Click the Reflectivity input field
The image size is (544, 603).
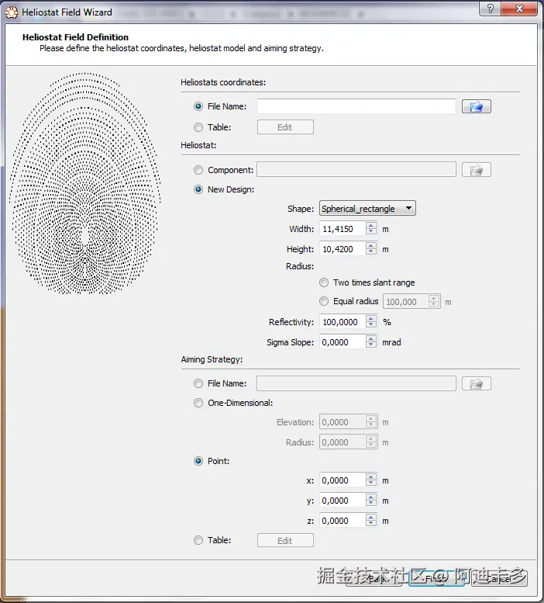[343, 322]
